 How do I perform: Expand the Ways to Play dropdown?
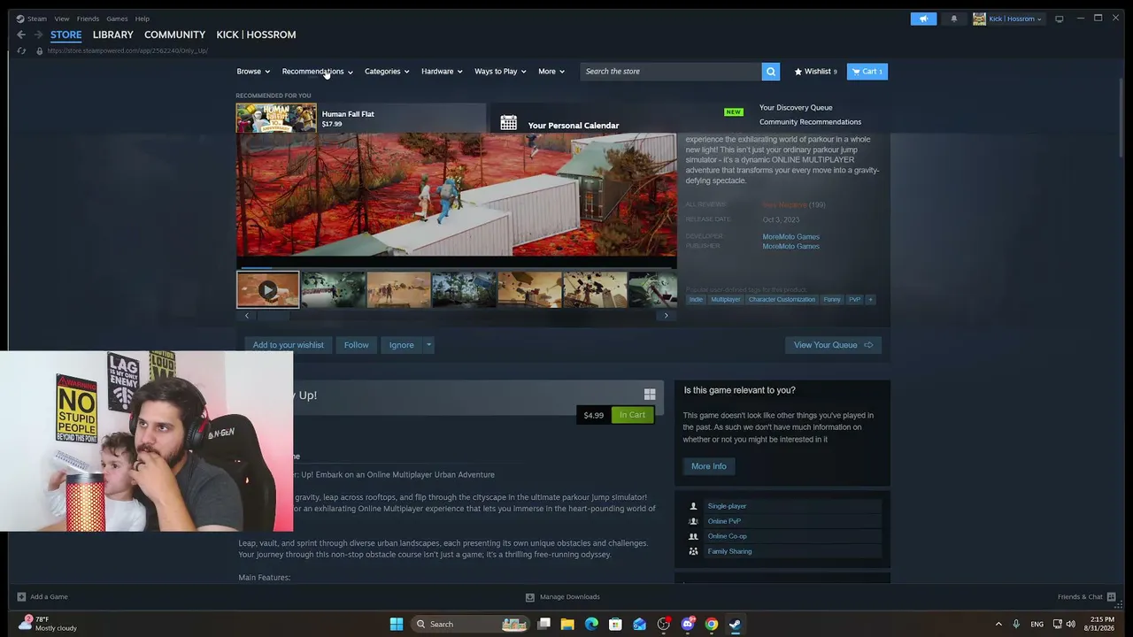[x=500, y=72]
